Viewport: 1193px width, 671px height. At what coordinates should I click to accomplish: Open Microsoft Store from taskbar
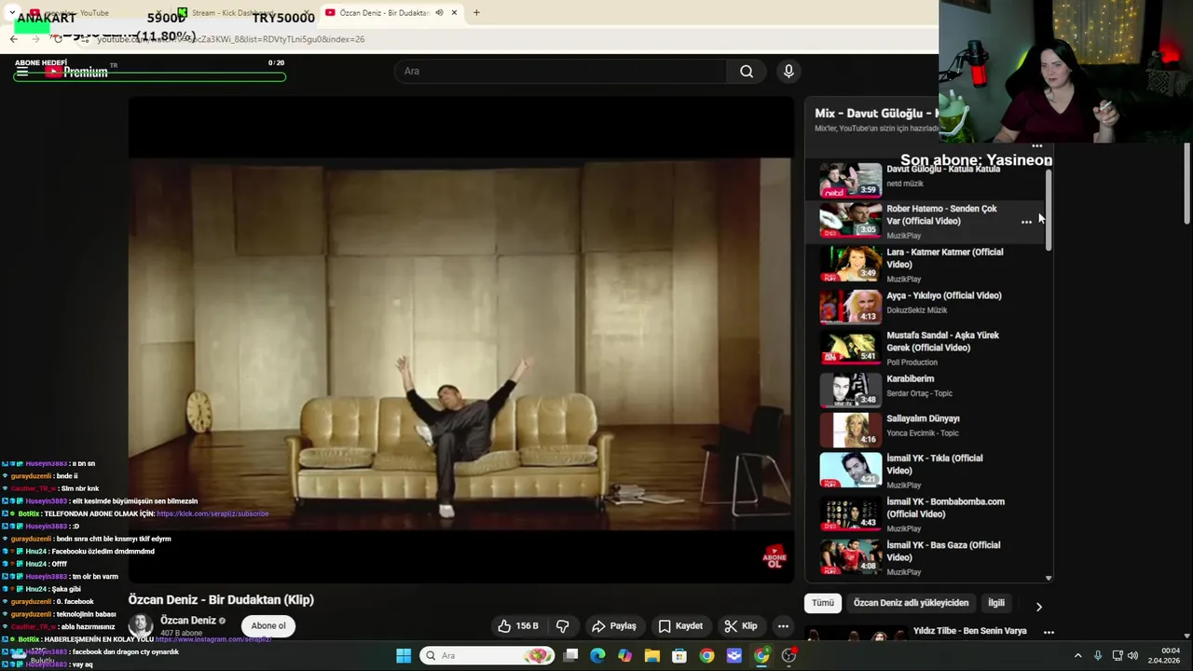[679, 656]
